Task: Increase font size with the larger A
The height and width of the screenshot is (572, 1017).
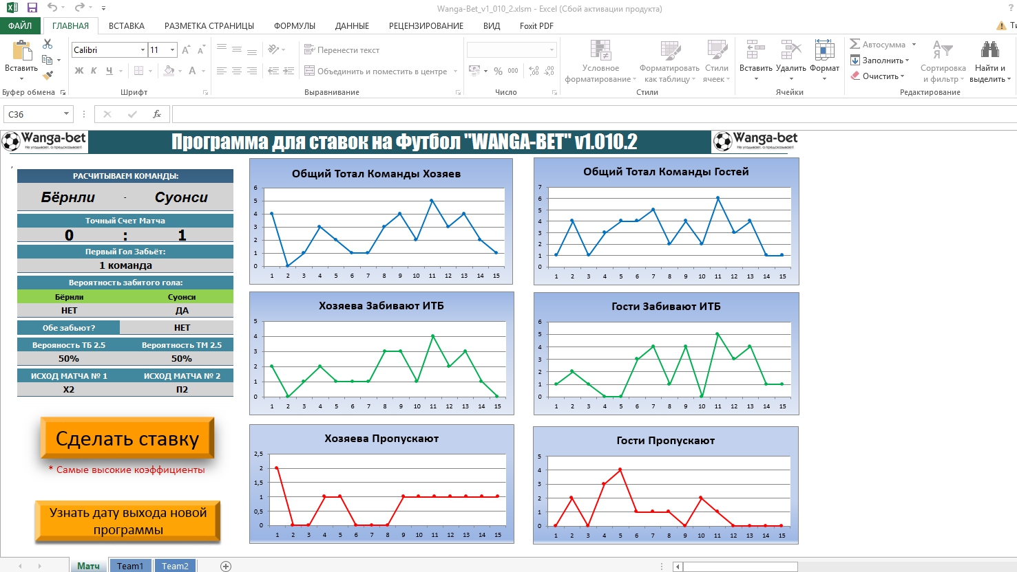Action: [x=187, y=50]
